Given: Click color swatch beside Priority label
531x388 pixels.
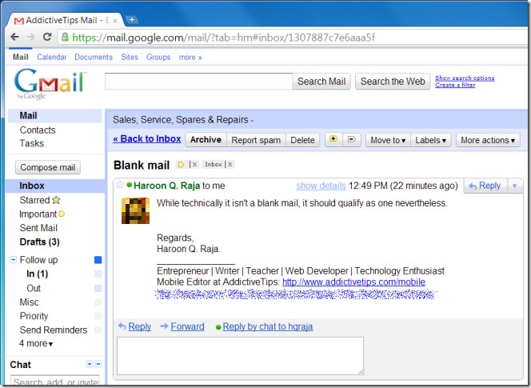Looking at the screenshot, I should tap(98, 316).
